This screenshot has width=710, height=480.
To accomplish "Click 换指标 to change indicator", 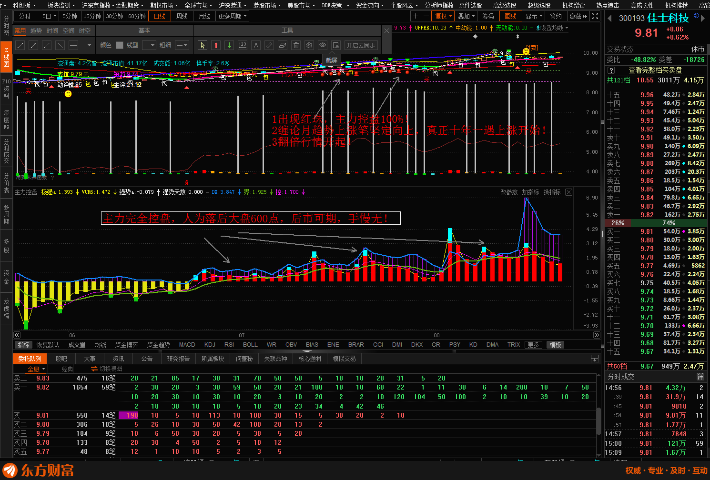I will pos(552,192).
